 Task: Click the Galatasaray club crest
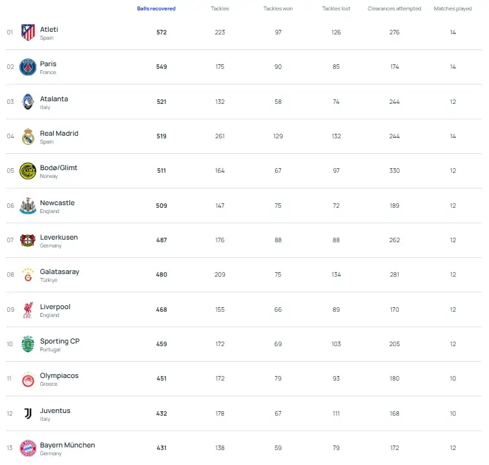[x=28, y=275]
